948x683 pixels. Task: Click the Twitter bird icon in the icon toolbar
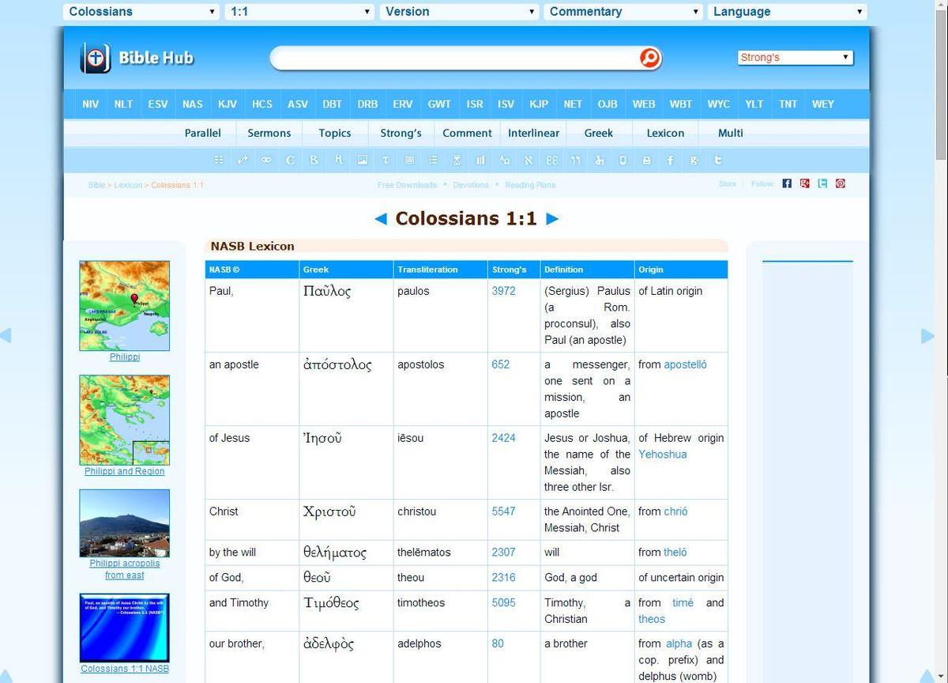point(718,160)
